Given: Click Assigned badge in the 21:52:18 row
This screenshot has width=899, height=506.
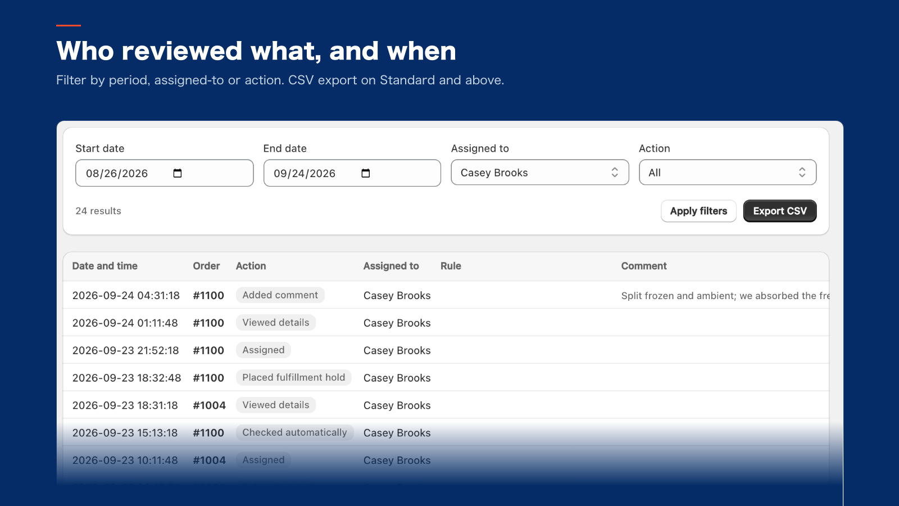Looking at the screenshot, I should click(264, 350).
